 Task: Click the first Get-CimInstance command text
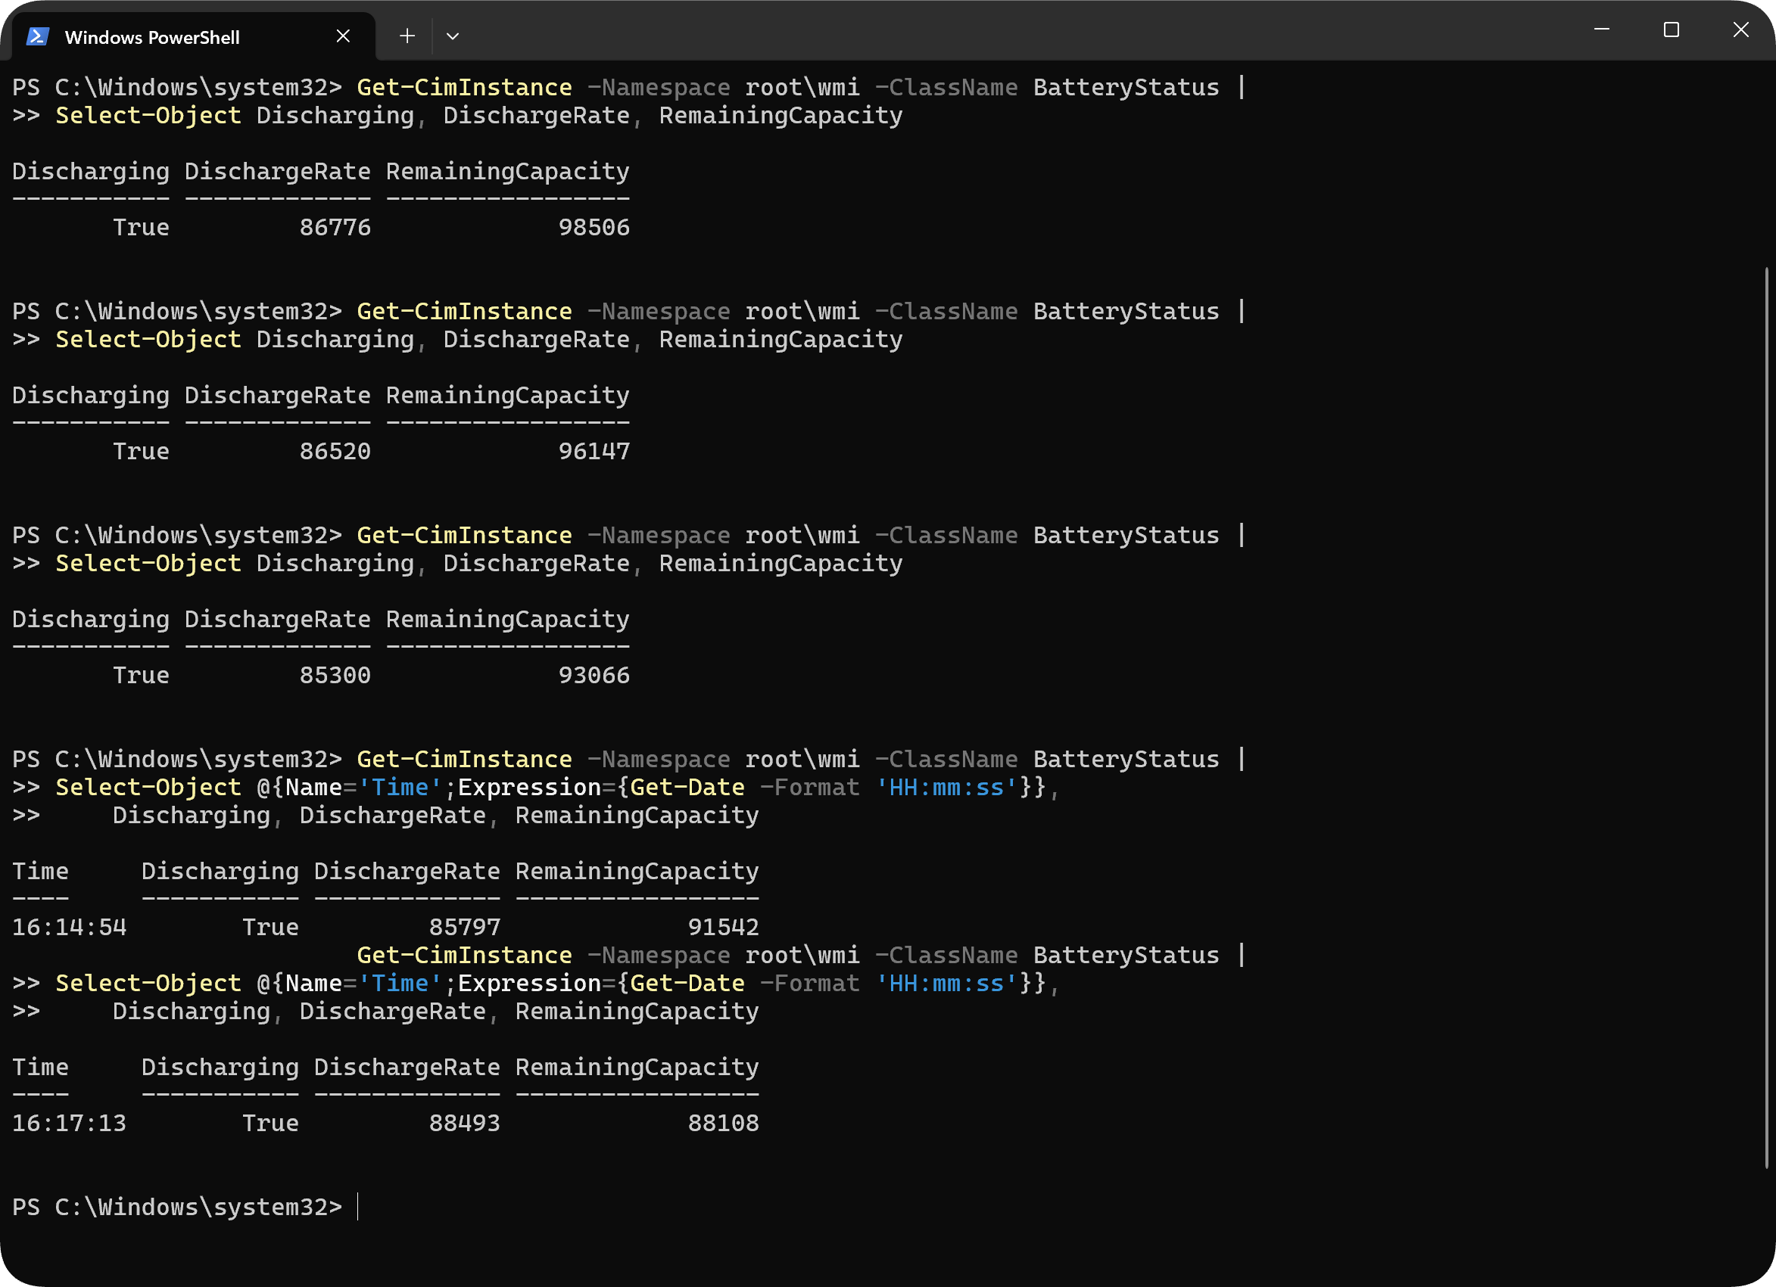(464, 87)
